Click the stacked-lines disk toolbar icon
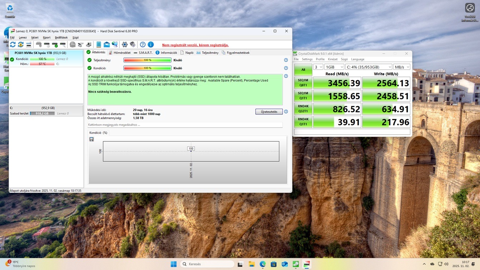 coord(29,45)
